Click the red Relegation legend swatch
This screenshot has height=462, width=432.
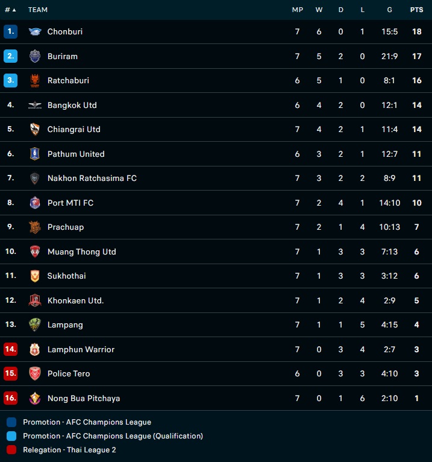[11, 450]
